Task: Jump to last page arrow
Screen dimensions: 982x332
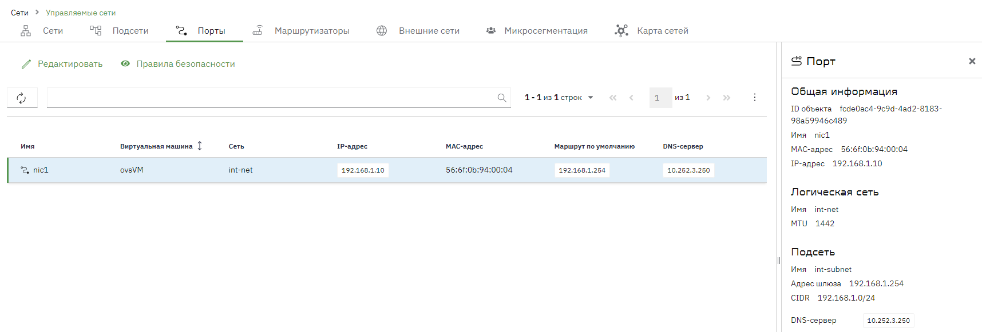Action: pyautogui.click(x=727, y=98)
